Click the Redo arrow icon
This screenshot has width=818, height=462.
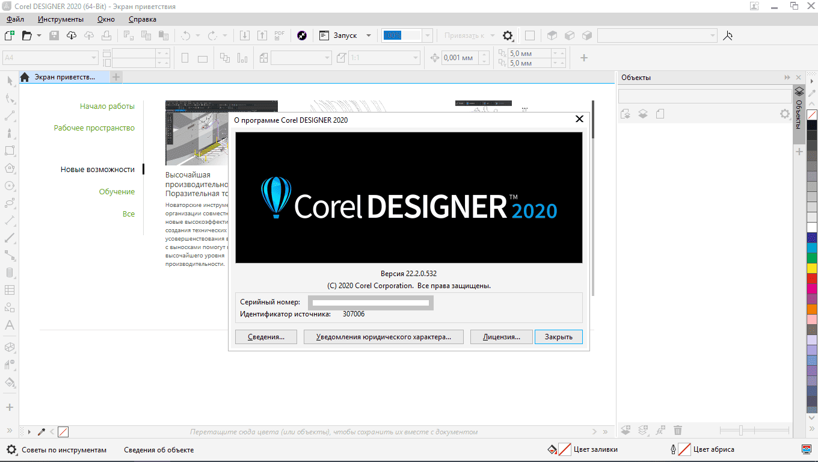(x=212, y=35)
